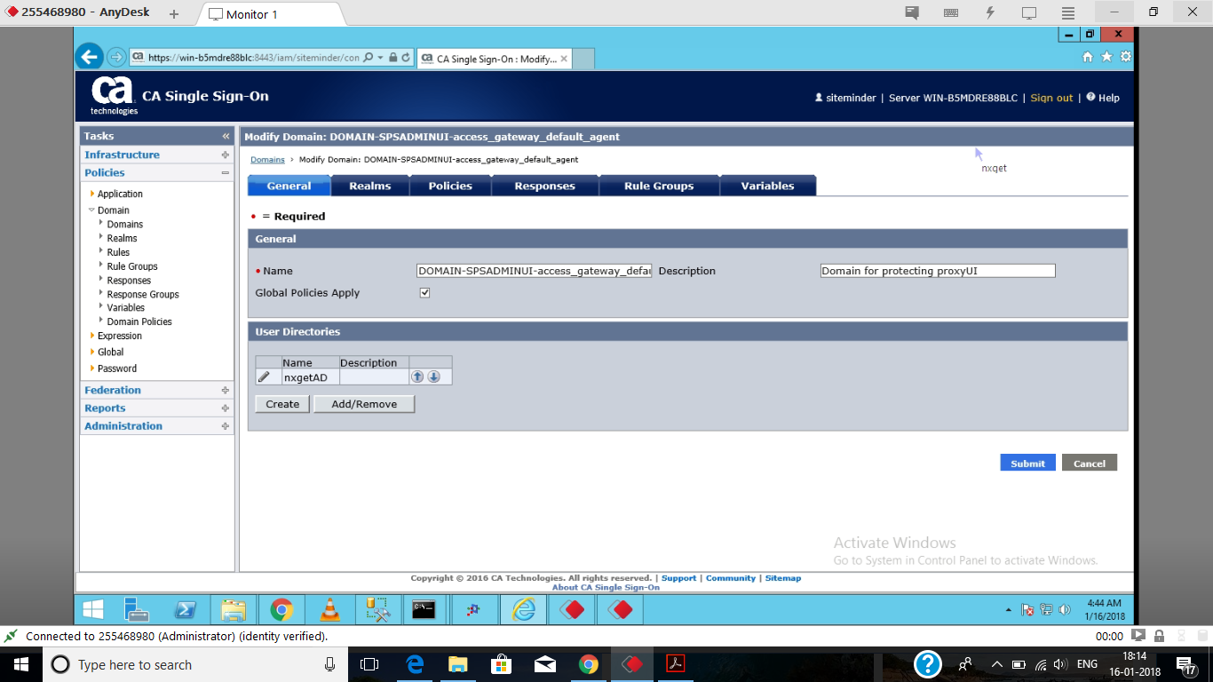Uncheck Global Policies Apply

click(424, 292)
